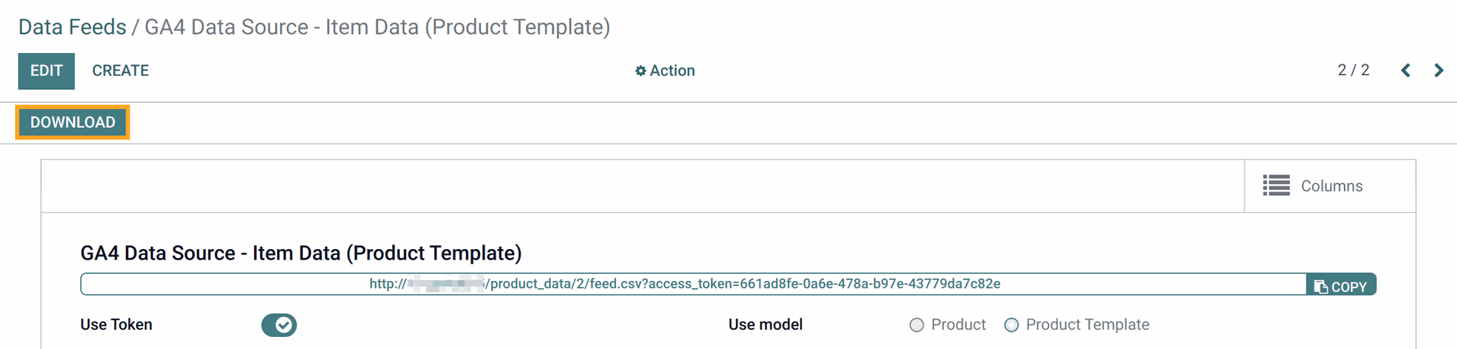Download the feed file
This screenshot has height=349, width=1457.
[x=73, y=123]
